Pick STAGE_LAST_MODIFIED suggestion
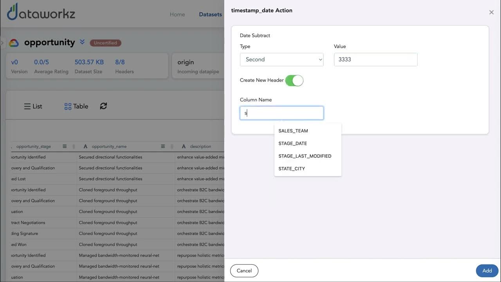The image size is (501, 282). [305, 156]
